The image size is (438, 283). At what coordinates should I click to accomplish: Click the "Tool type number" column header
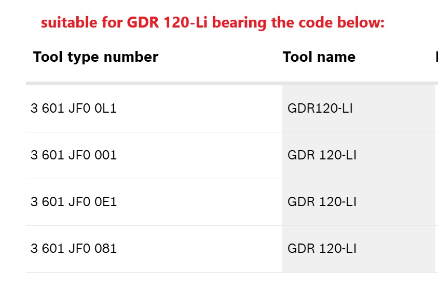coord(95,57)
